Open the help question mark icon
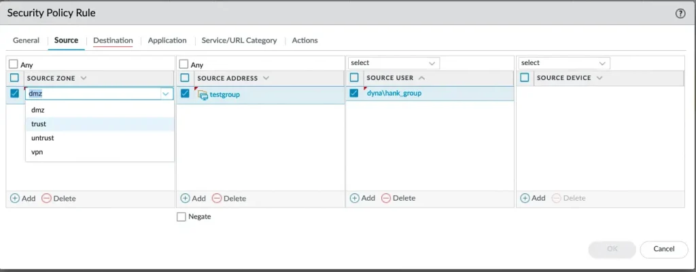The width and height of the screenshot is (696, 272). [x=680, y=14]
